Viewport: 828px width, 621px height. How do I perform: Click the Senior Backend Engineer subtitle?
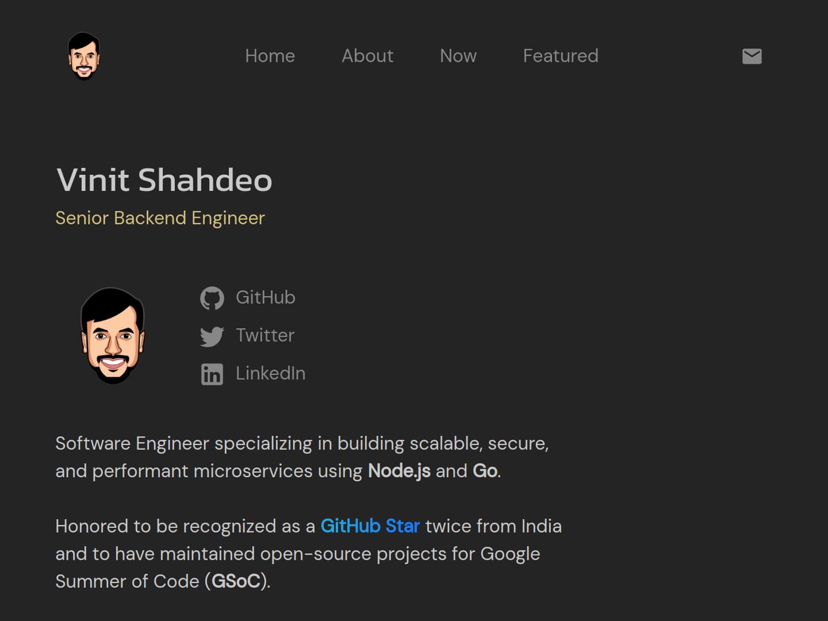pyautogui.click(x=160, y=218)
